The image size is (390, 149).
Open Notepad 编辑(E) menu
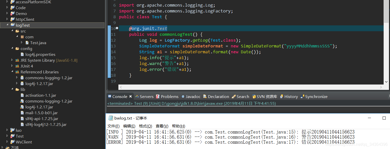(129, 126)
